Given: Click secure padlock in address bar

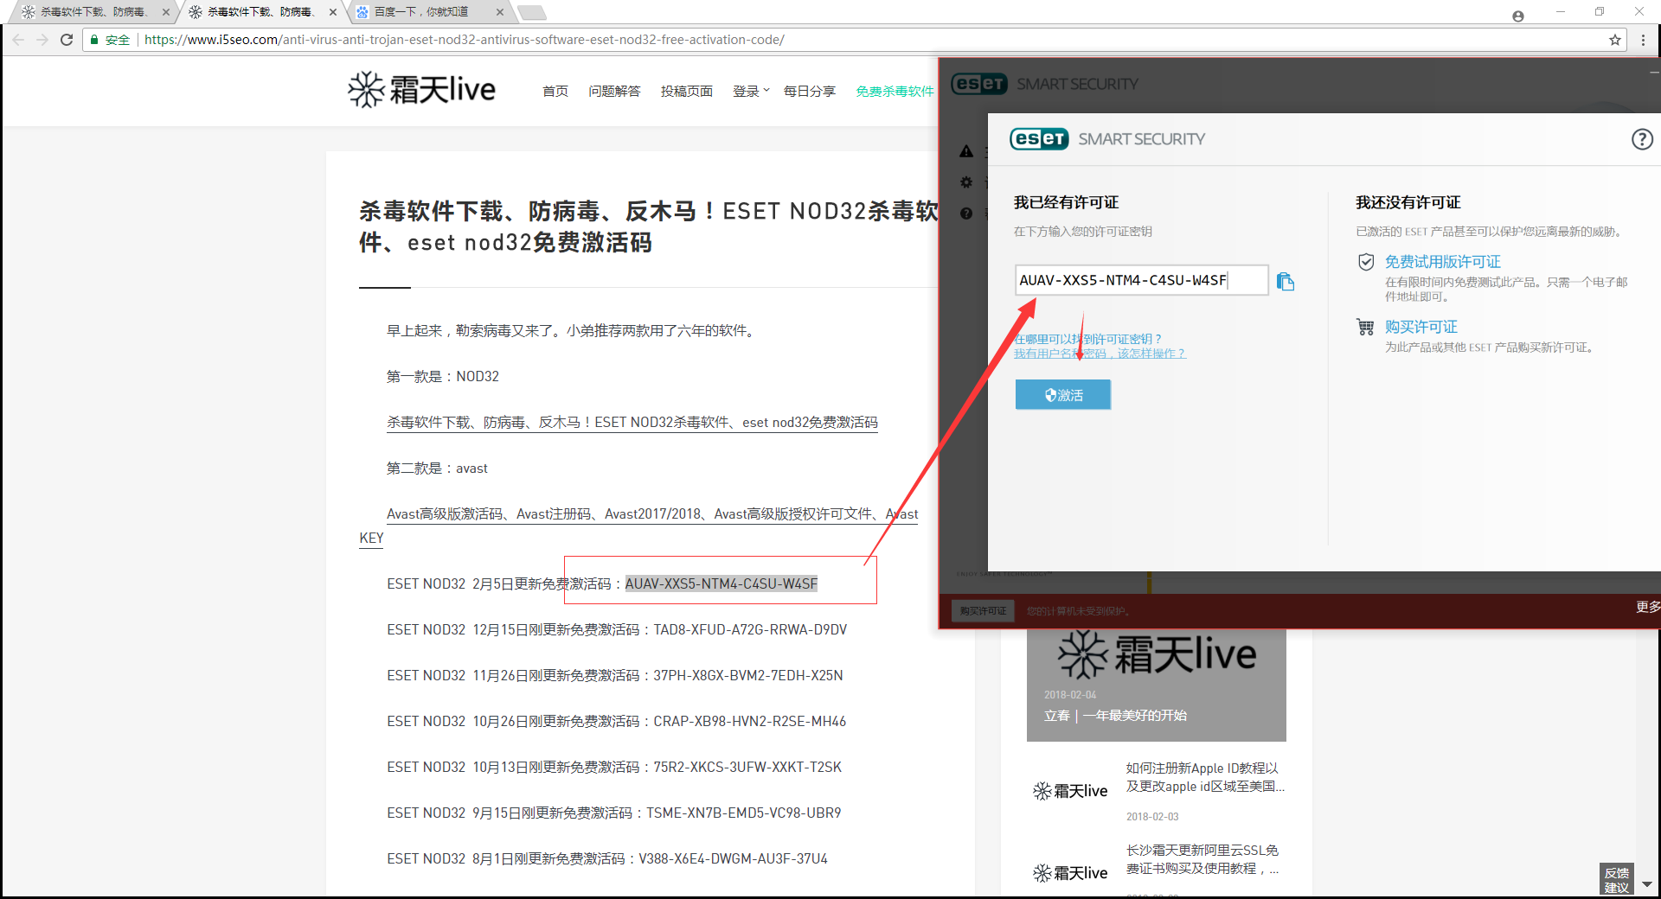Looking at the screenshot, I should (x=95, y=40).
